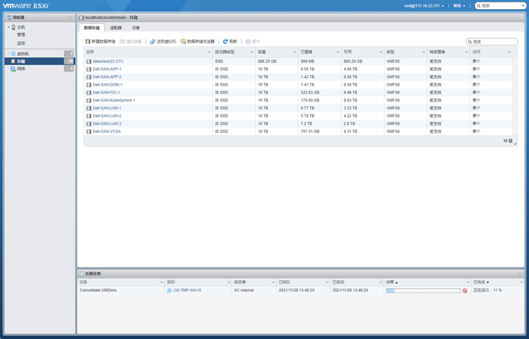529x339 pixels.
Task: Click the Recent tasks (近期任务) panel icon
Action: click(x=81, y=274)
